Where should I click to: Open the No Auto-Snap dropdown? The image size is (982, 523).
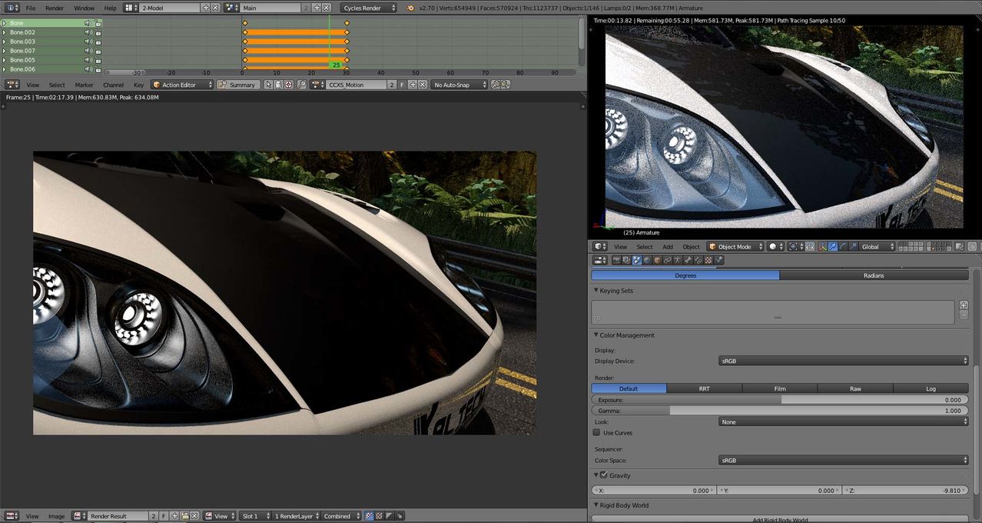tap(459, 85)
